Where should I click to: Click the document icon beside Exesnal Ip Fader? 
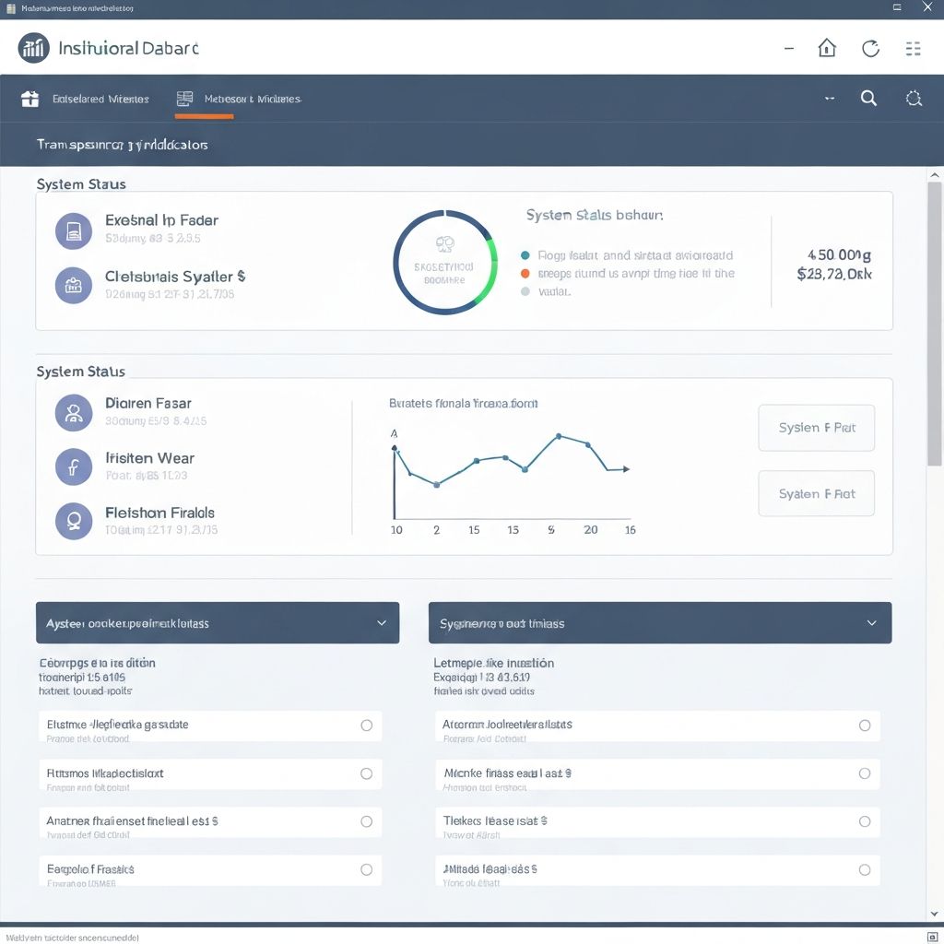74,230
